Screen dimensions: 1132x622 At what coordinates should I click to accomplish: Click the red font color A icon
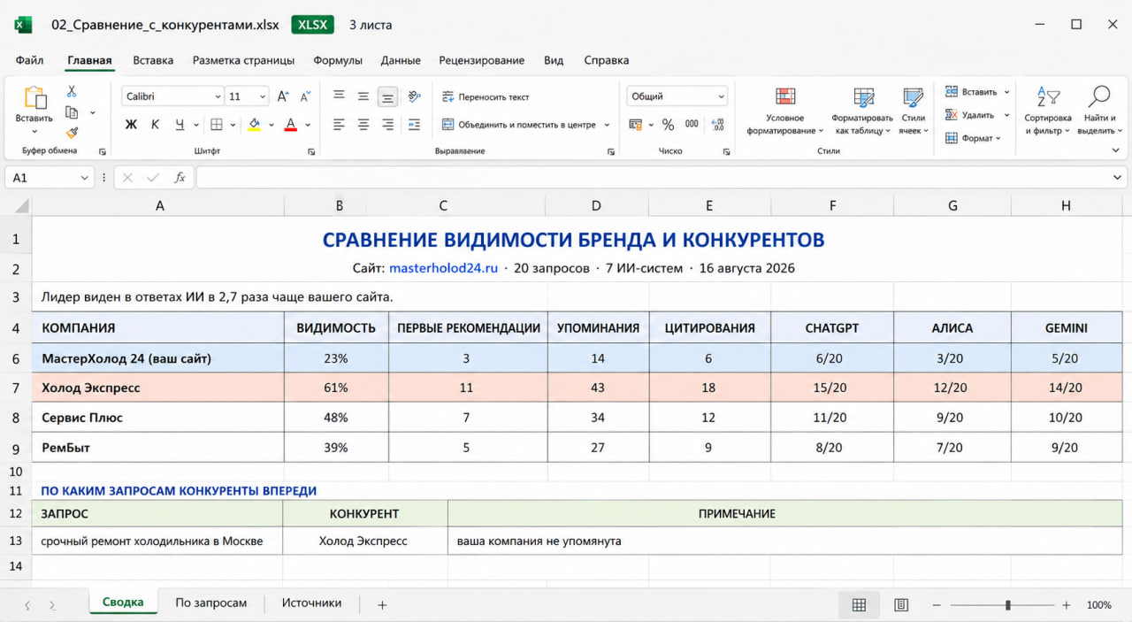(x=290, y=125)
